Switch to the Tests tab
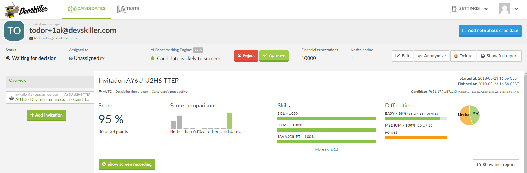527x173 pixels. (x=128, y=9)
